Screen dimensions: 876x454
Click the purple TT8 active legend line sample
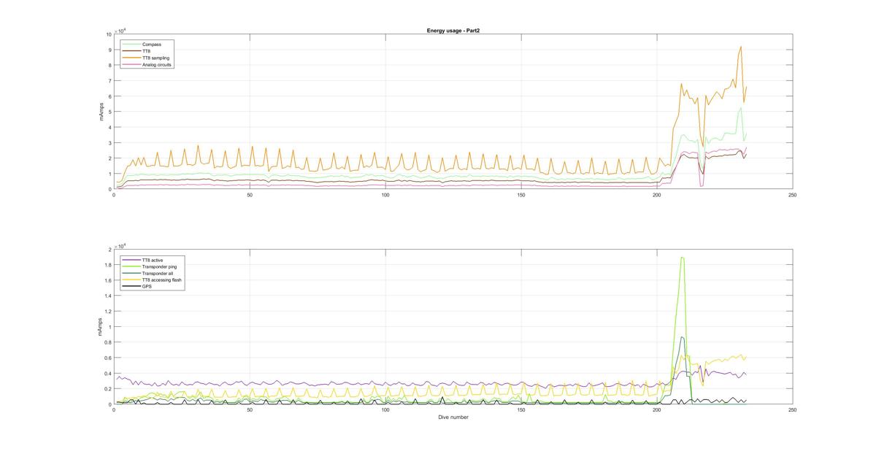click(x=131, y=260)
